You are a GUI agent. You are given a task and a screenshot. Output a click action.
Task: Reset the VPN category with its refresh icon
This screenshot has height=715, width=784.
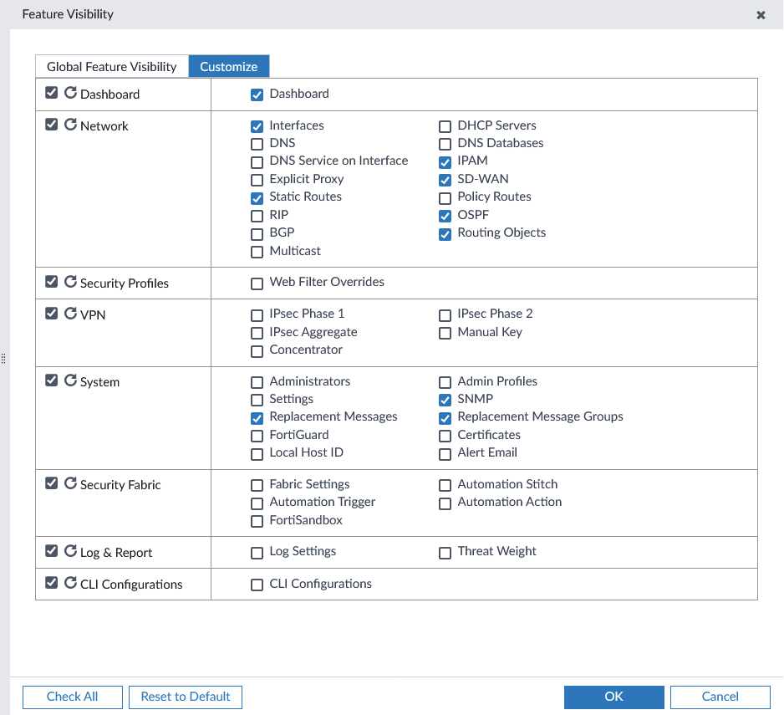[70, 314]
